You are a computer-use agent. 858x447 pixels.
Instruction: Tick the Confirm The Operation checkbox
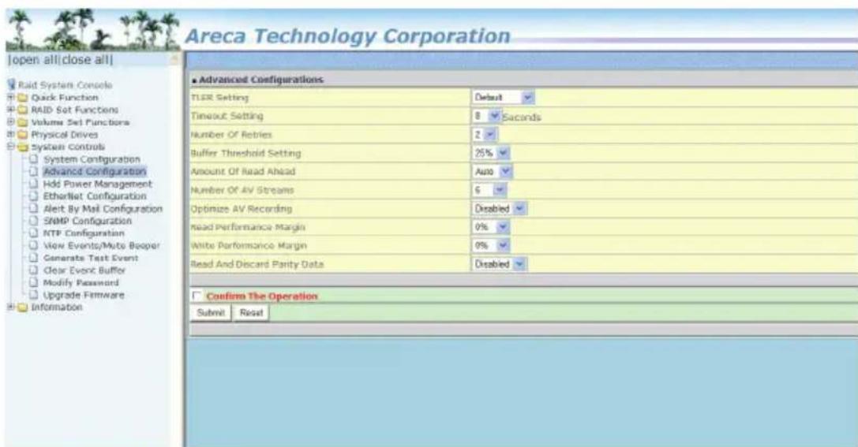(x=197, y=296)
